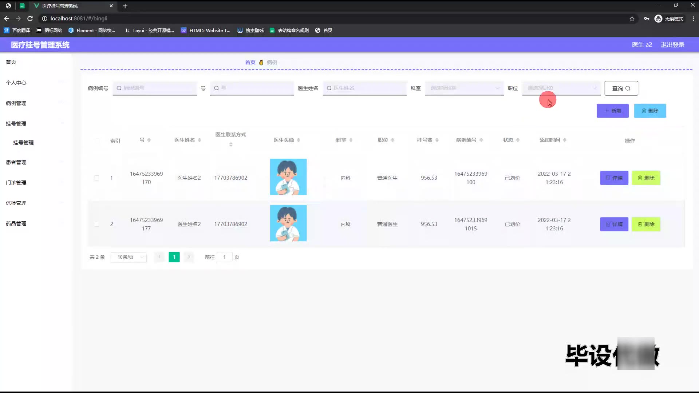Viewport: 699px width, 393px height.
Task: Open the first row doctor avatar
Action: tap(288, 177)
